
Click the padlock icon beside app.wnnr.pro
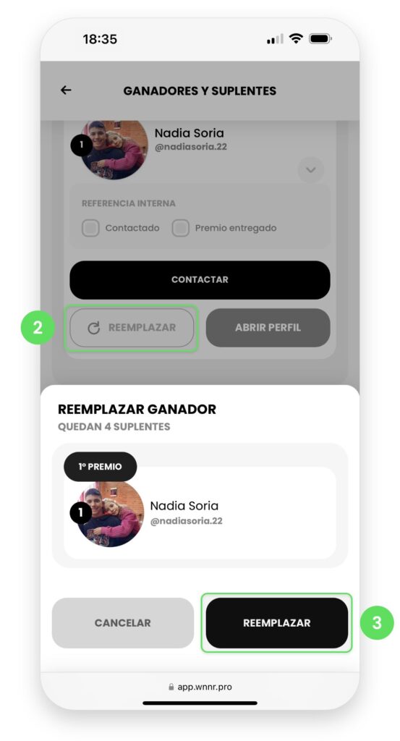171,687
